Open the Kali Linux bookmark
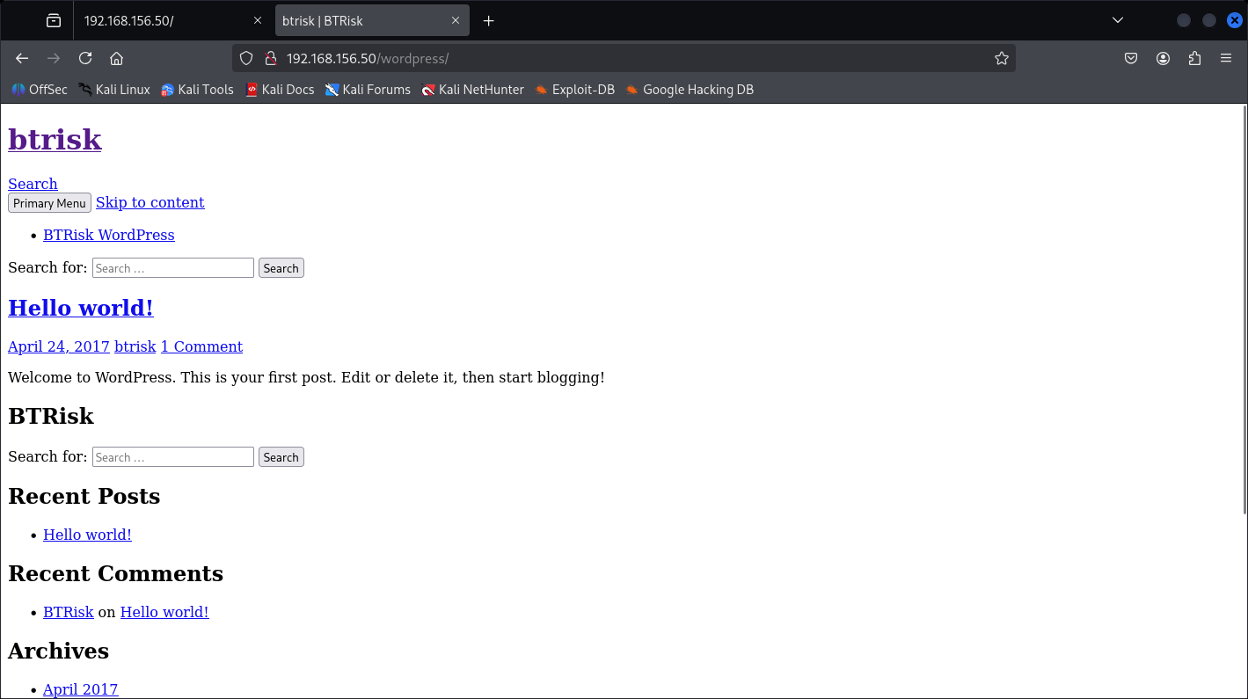 coord(114,90)
